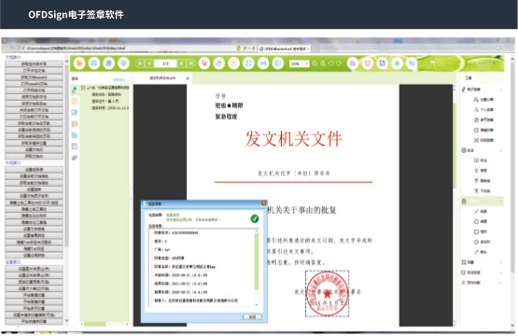
Task: Click the fit-page icon left of zoom box
Action: [x=278, y=63]
